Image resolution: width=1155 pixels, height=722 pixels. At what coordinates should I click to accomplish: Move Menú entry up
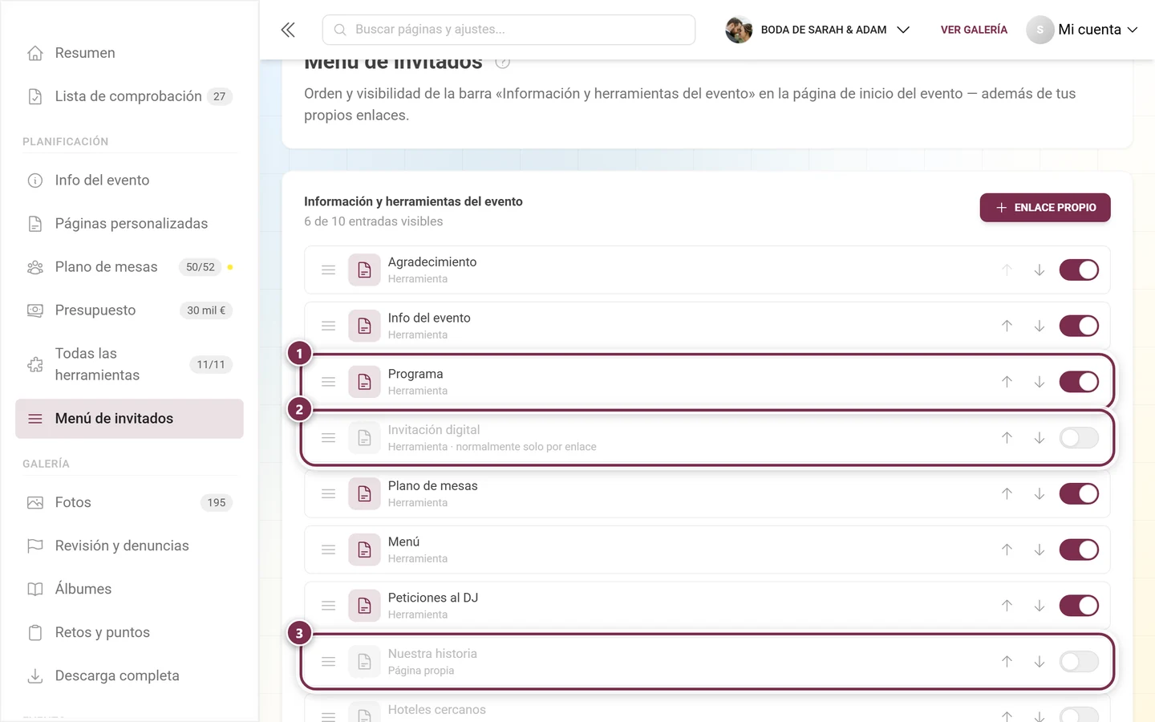1007,550
